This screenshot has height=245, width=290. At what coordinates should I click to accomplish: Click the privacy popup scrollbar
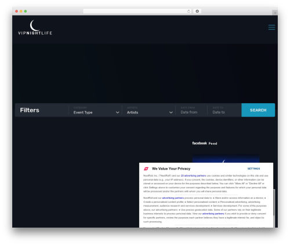coord(274,202)
